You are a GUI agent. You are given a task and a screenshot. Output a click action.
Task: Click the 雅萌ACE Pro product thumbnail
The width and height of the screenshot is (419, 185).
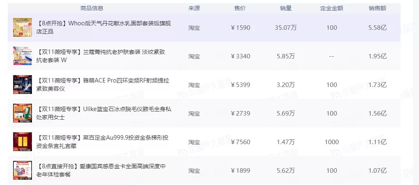click(23, 85)
